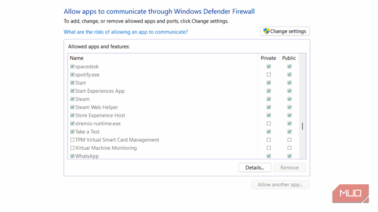Screen dimensions: 378x212
Task: Click Allow another app... button
Action: [280, 185]
